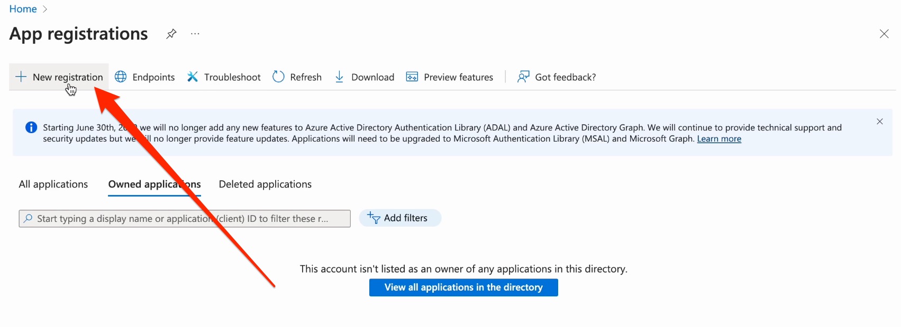
Task: Click the search magnifier icon
Action: click(x=28, y=219)
